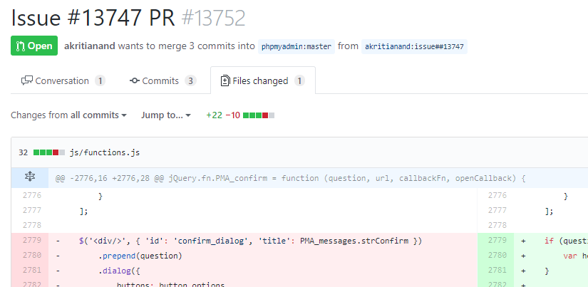588x287 pixels.
Task: Select the Files changed tab
Action: (x=262, y=80)
